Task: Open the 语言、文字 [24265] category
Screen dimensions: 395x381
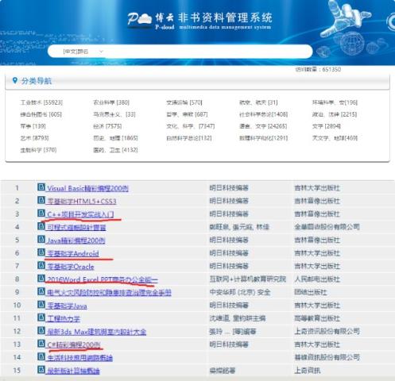Action: 263,126
